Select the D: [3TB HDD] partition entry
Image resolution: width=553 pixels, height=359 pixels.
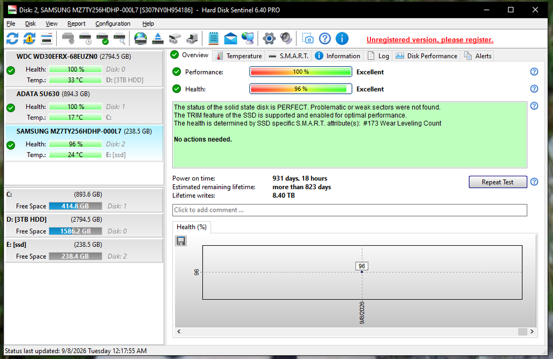(84, 225)
